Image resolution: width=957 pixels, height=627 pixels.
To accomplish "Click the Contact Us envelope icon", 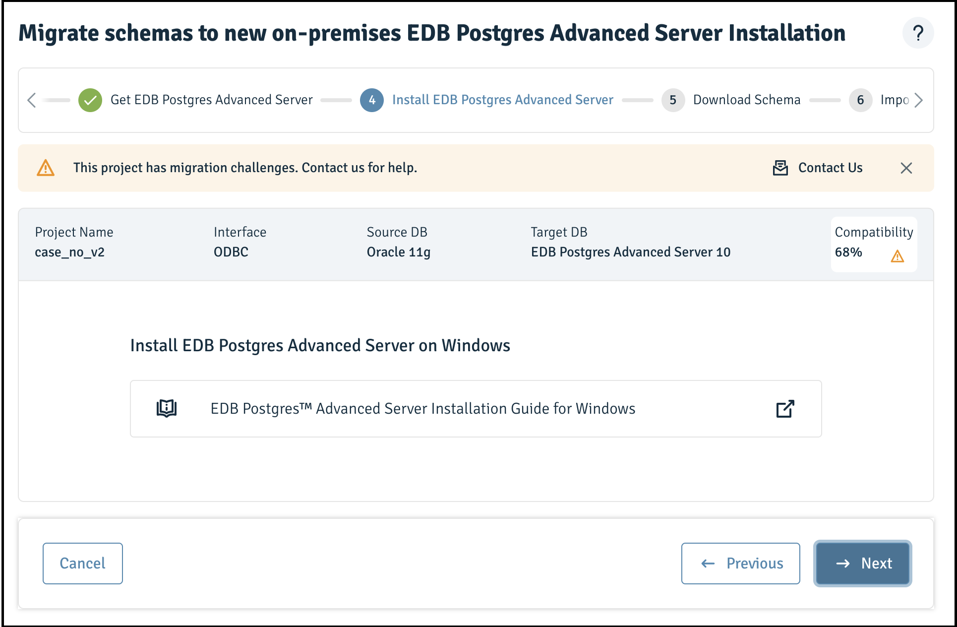I will (780, 168).
